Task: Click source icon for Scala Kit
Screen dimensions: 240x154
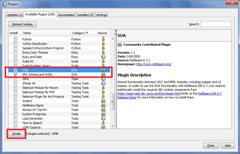Action: pyautogui.click(x=103, y=61)
